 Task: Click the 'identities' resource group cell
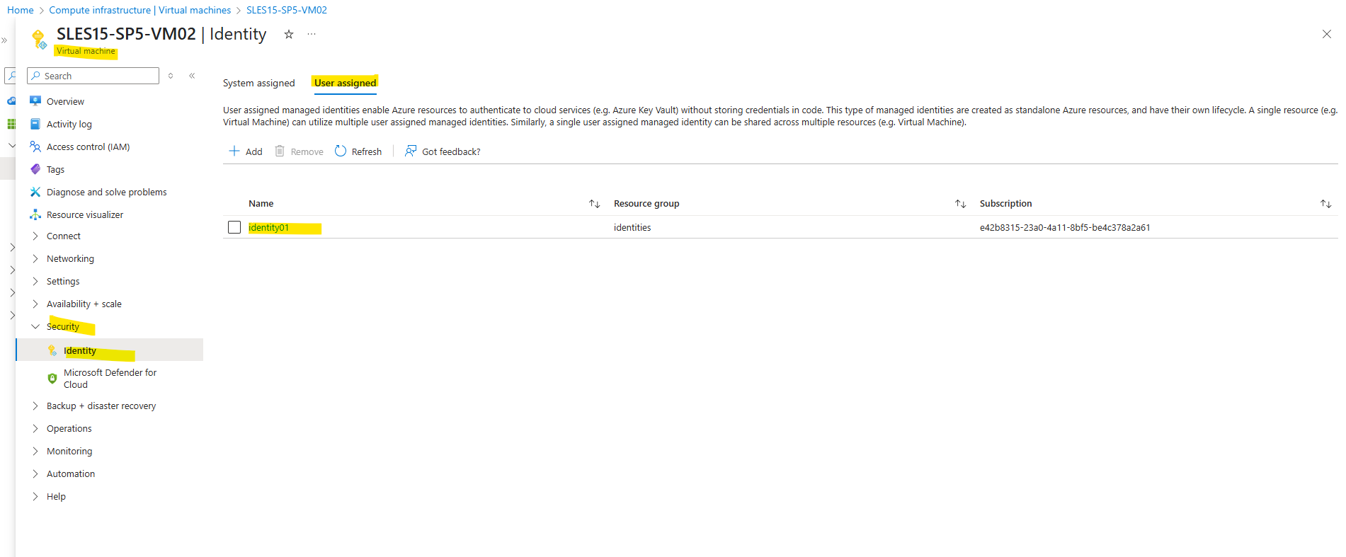pyautogui.click(x=632, y=227)
